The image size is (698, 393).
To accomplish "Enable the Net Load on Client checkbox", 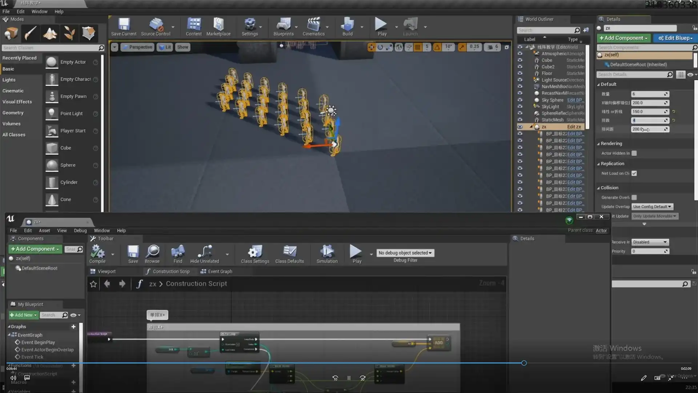I will click(634, 173).
